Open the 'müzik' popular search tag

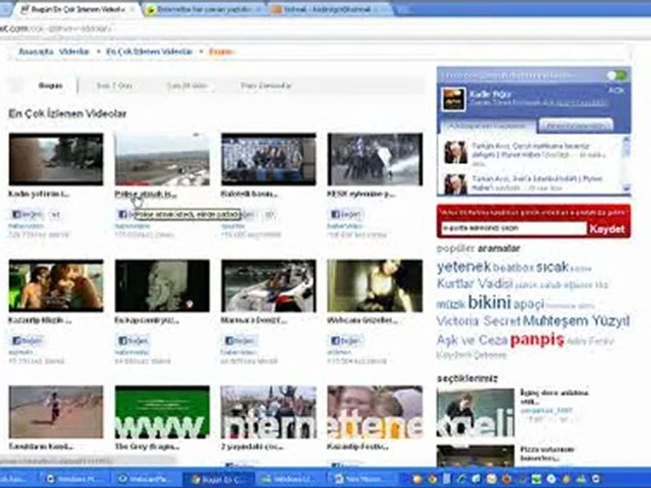click(x=450, y=304)
